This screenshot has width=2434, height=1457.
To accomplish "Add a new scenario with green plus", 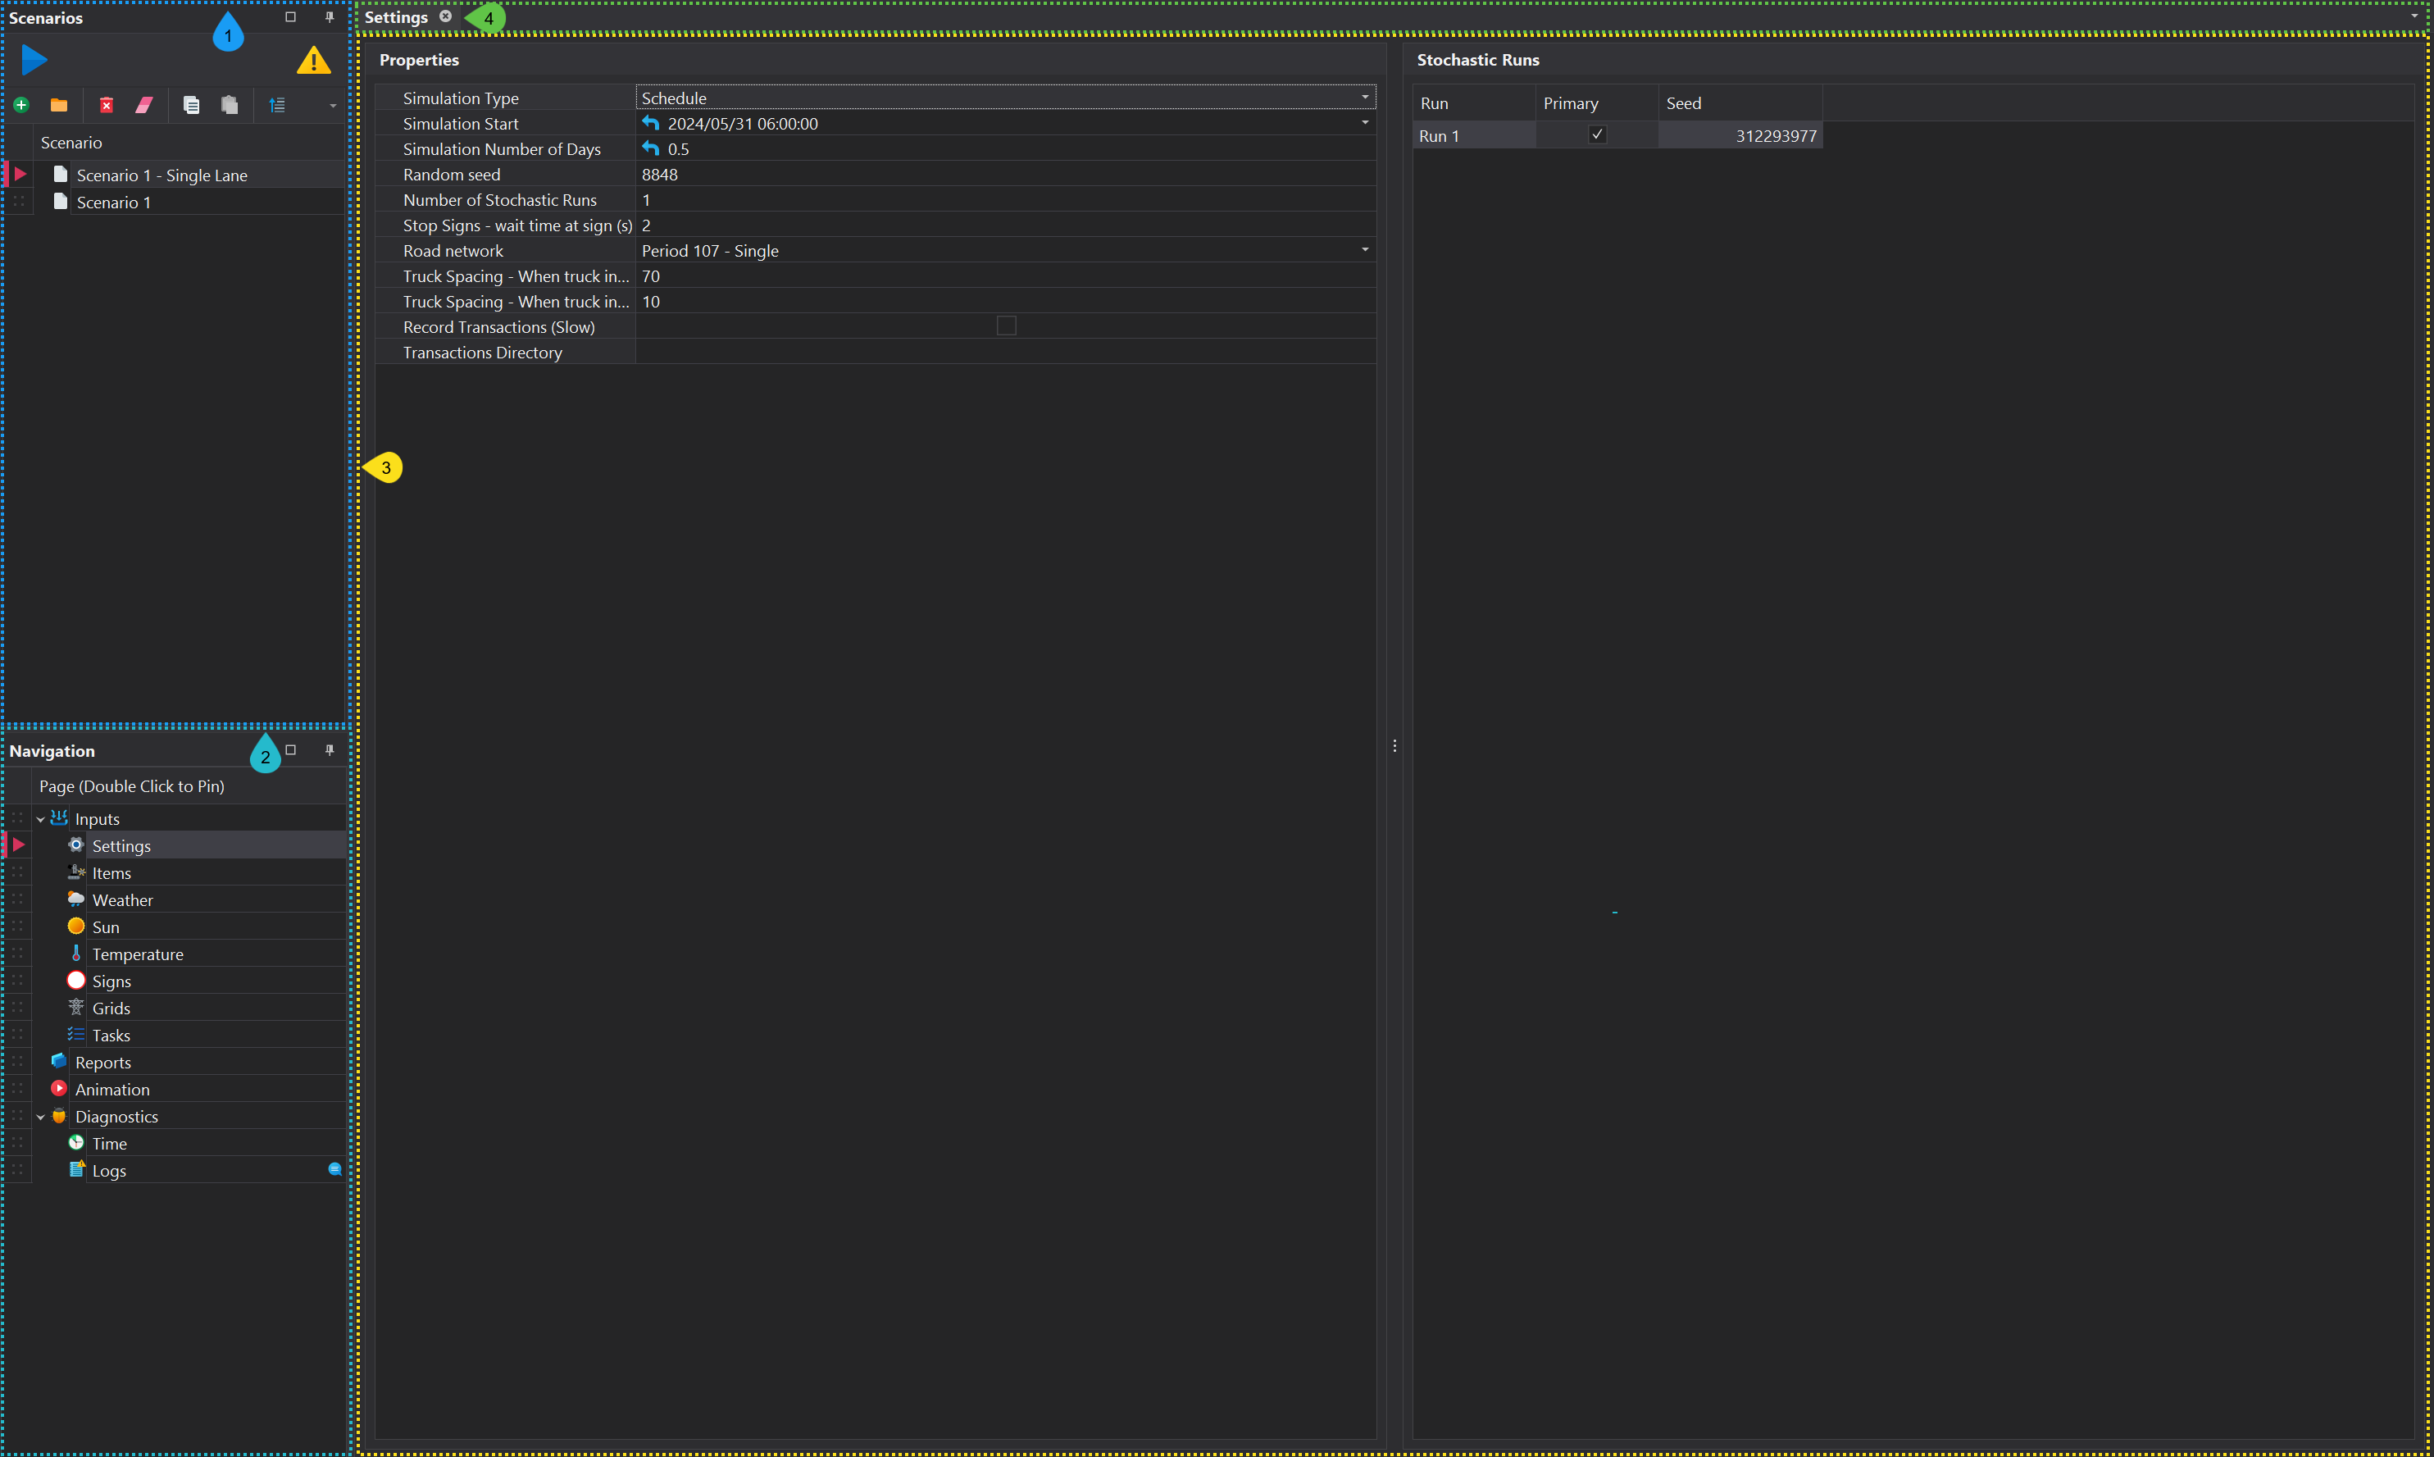I will pos(21,105).
